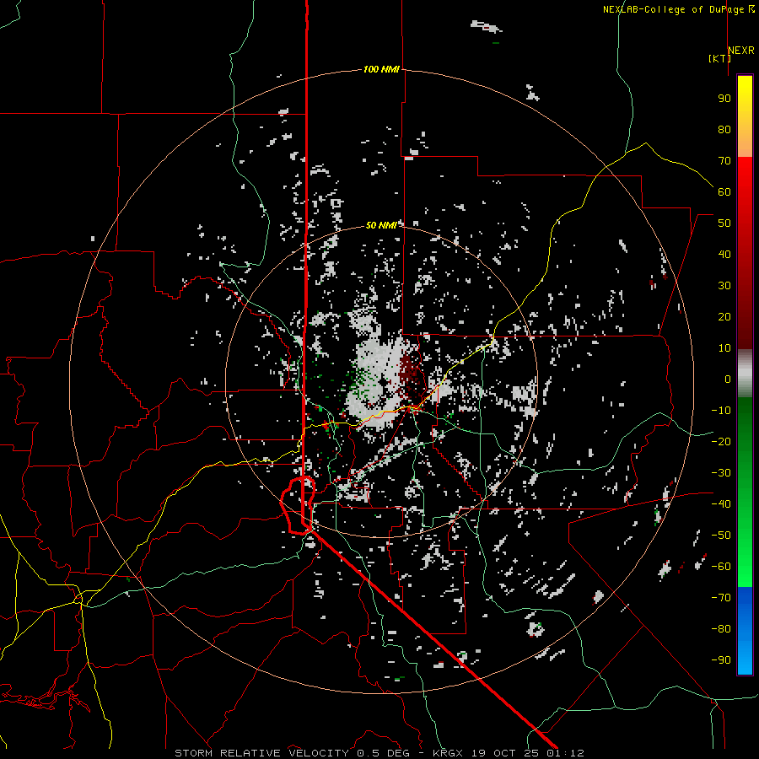The width and height of the screenshot is (759, 759).
Task: Click the 90 value on velocity scale
Action: (724, 99)
